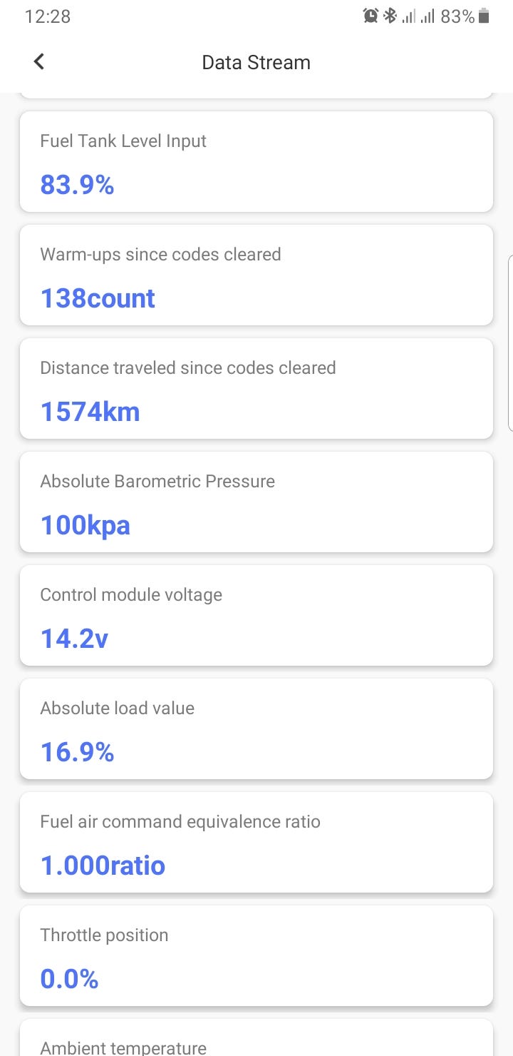Open the Control module voltage card

coord(256,615)
